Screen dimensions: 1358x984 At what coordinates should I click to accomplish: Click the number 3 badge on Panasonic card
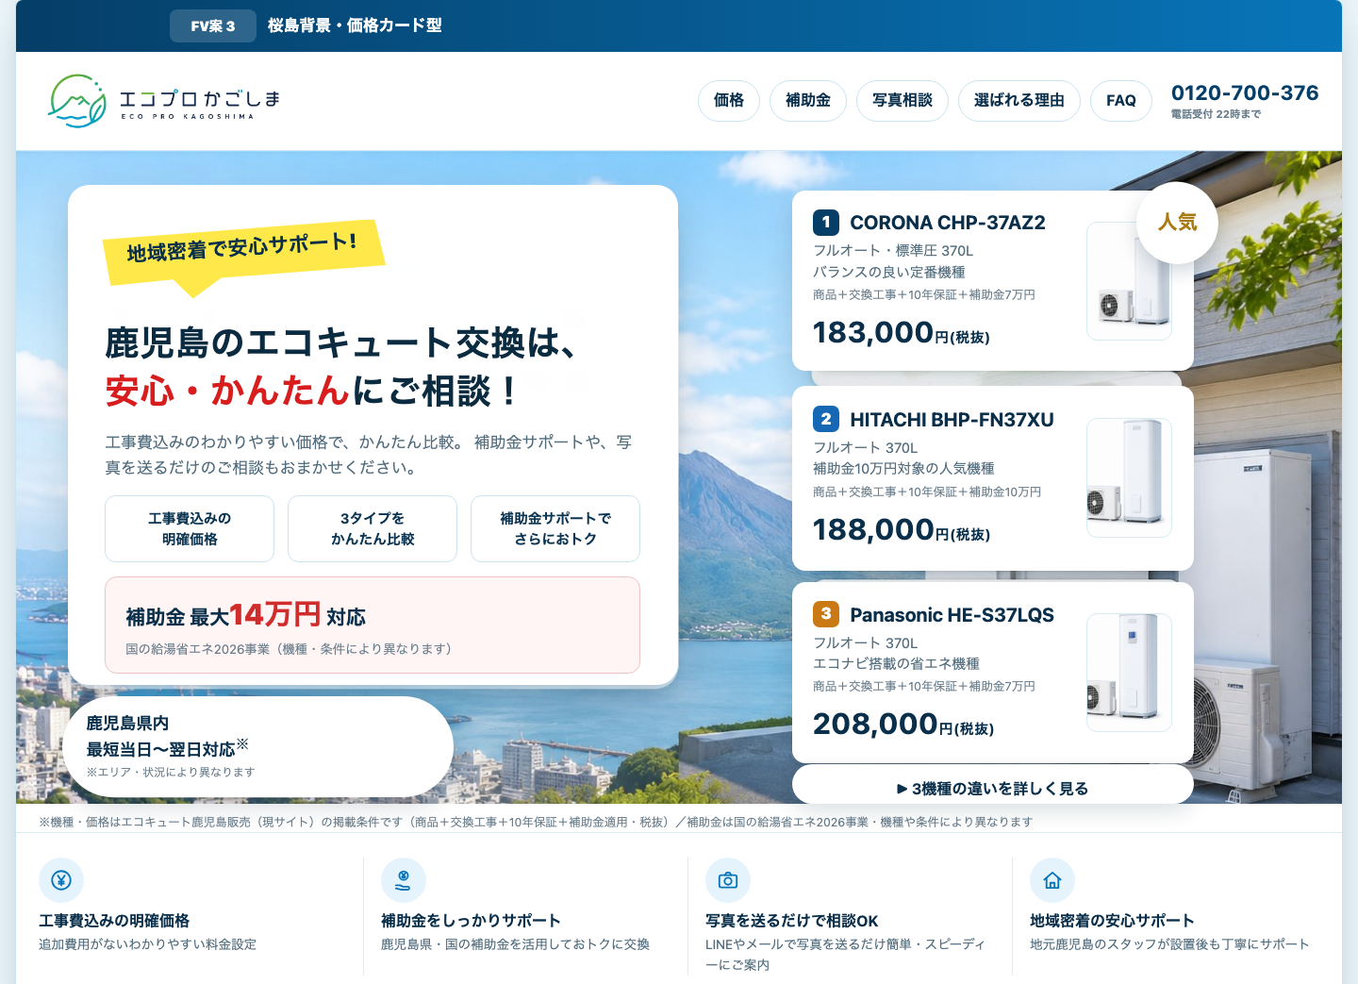click(x=826, y=614)
